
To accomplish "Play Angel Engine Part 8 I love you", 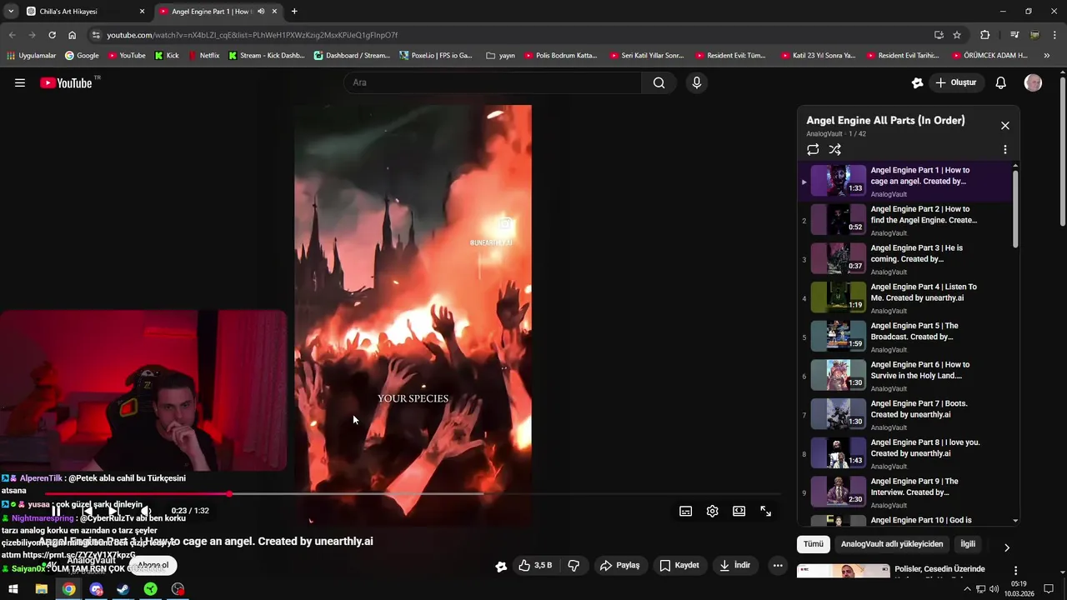I will point(907,454).
